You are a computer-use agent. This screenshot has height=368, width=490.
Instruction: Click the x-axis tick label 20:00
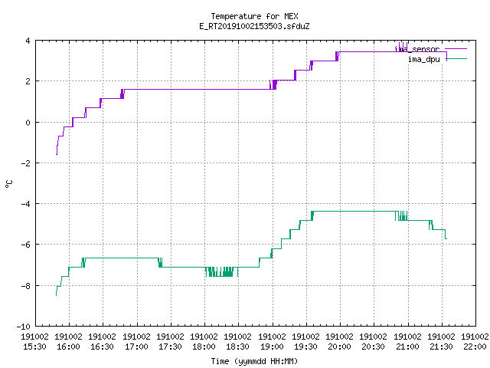pyautogui.click(x=340, y=347)
